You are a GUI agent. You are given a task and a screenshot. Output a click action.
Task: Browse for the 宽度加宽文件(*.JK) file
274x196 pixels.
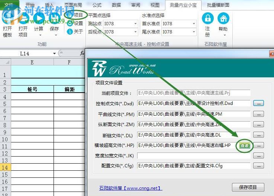(x=258, y=155)
